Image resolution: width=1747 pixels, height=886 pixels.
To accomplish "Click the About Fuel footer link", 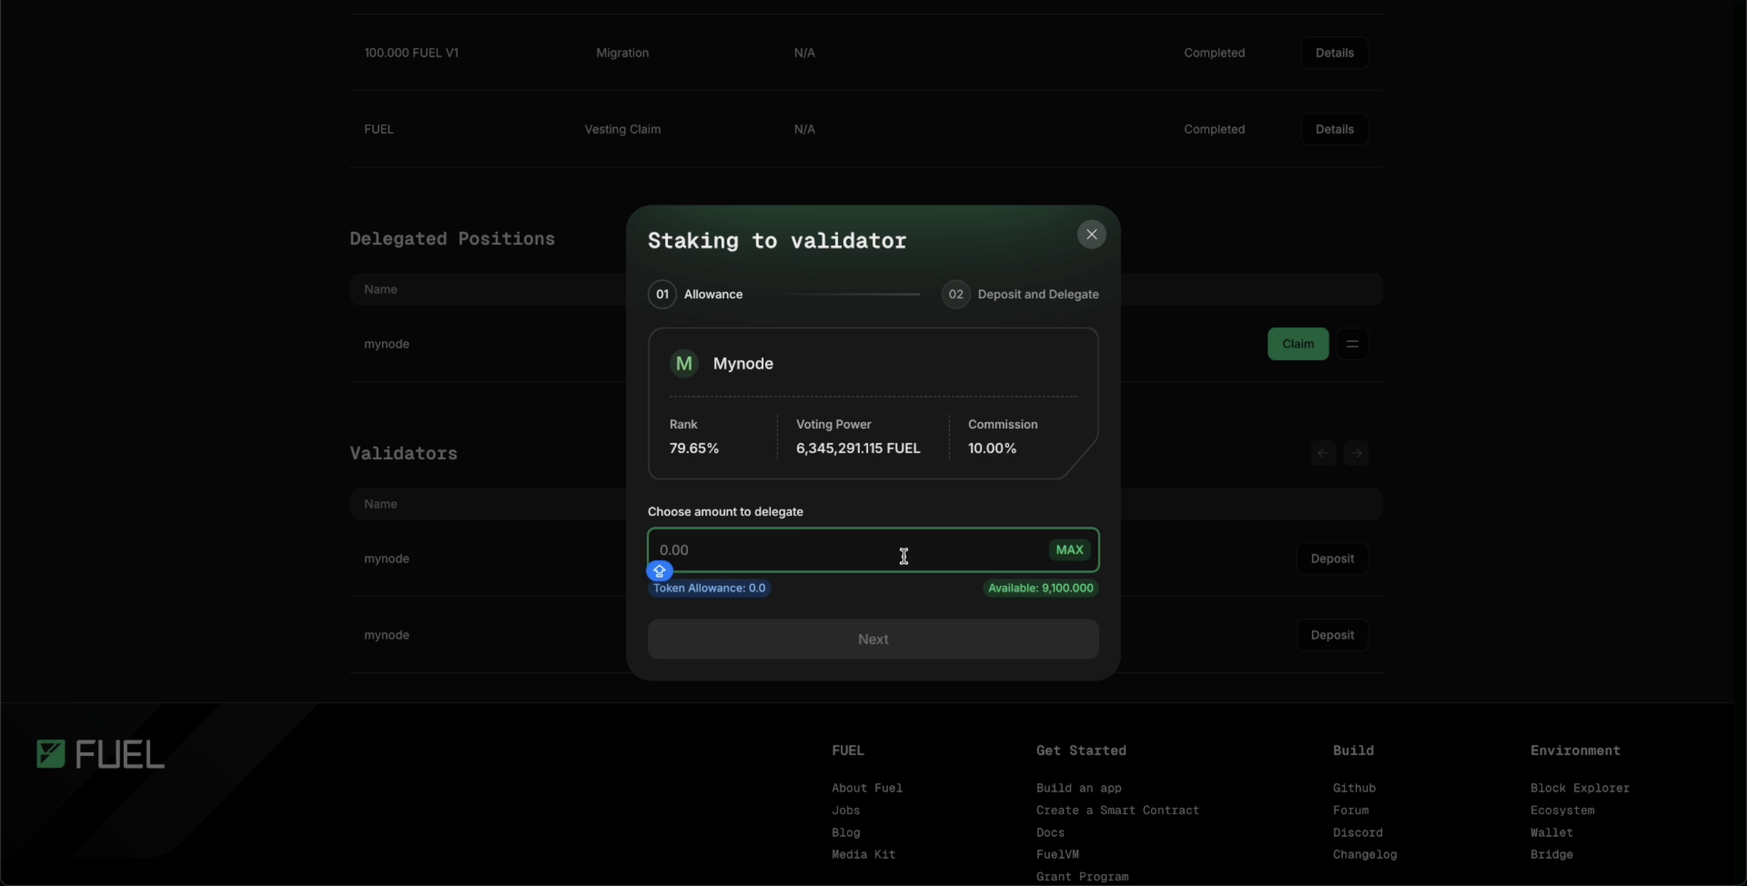I will click(x=867, y=788).
